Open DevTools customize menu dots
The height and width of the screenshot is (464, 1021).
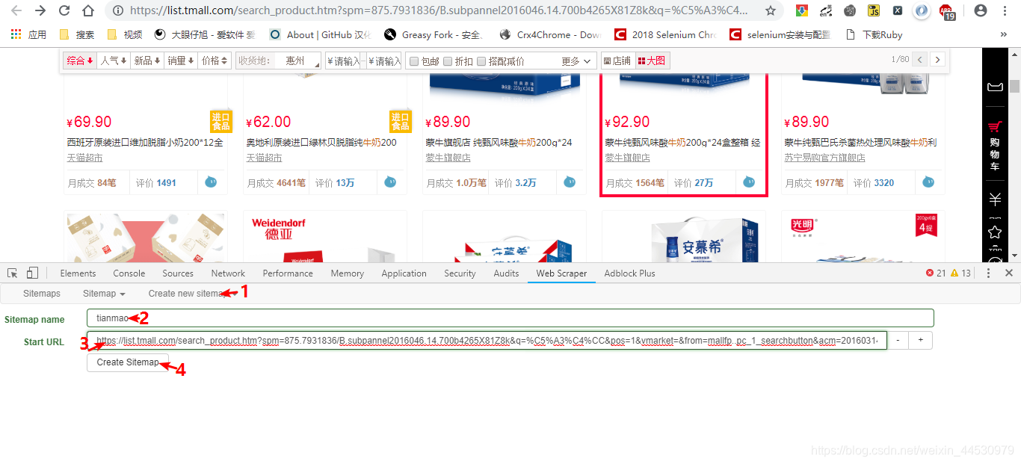click(x=989, y=273)
